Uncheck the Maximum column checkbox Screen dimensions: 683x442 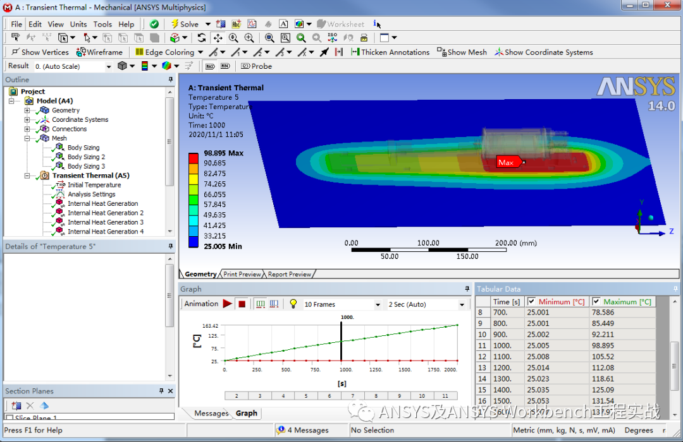pyautogui.click(x=596, y=301)
